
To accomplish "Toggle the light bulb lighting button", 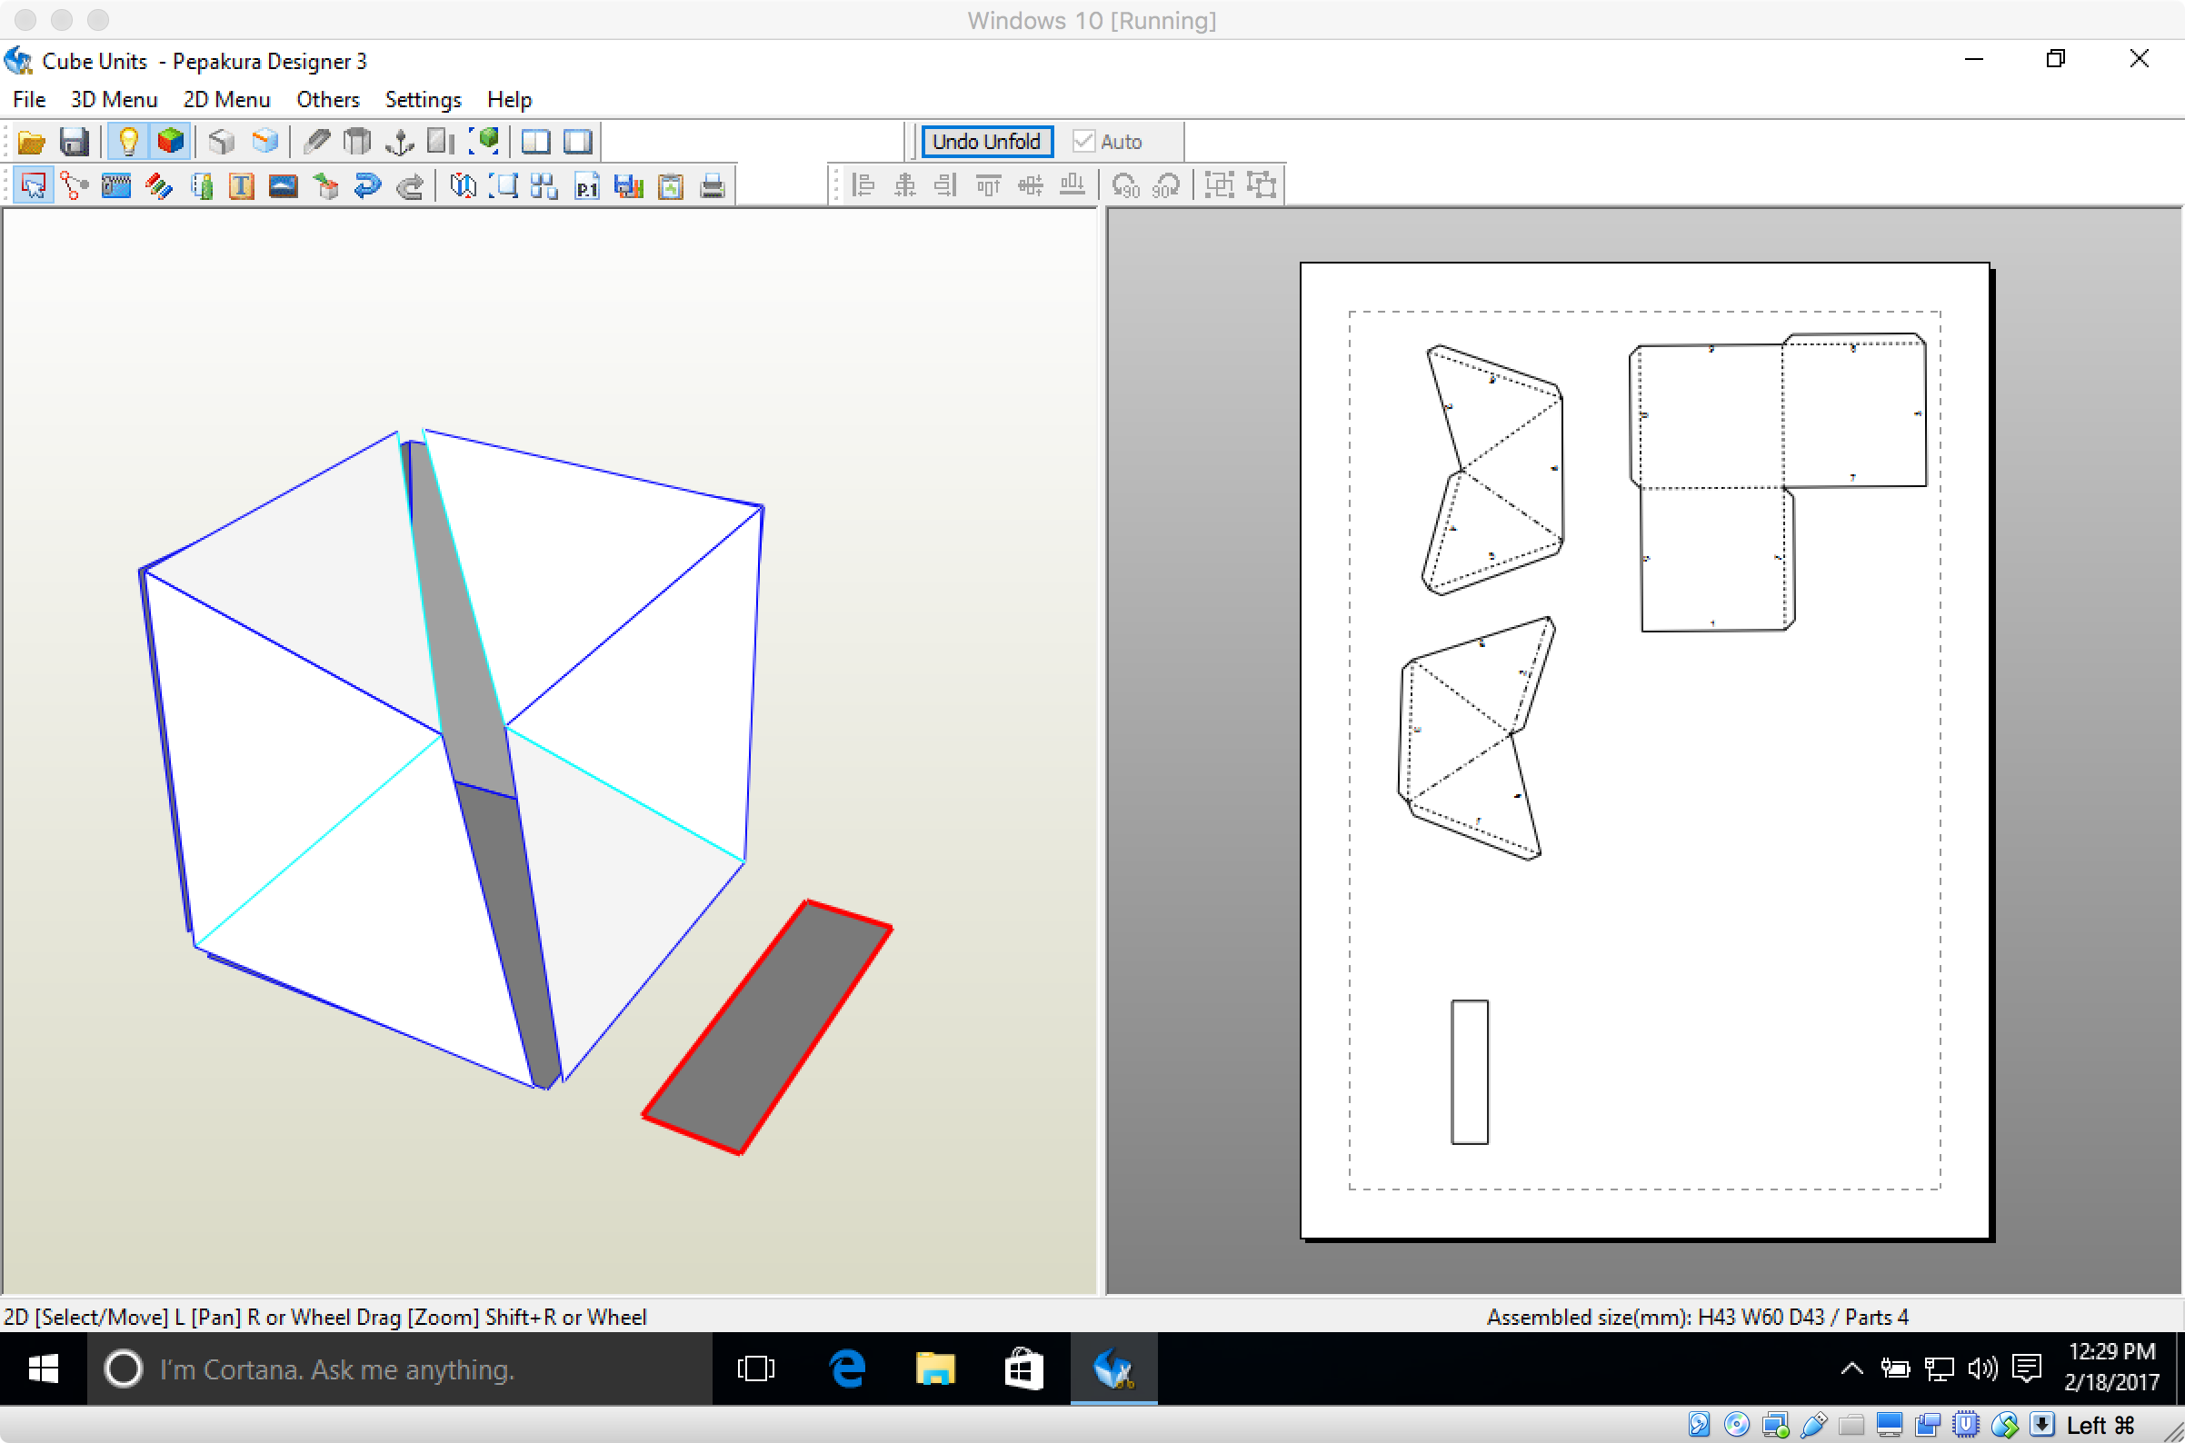I will point(129,142).
